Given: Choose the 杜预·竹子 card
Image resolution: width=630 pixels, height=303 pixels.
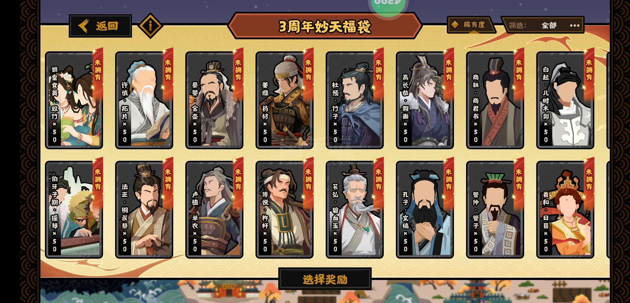Looking at the screenshot, I should pyautogui.click(x=355, y=100).
